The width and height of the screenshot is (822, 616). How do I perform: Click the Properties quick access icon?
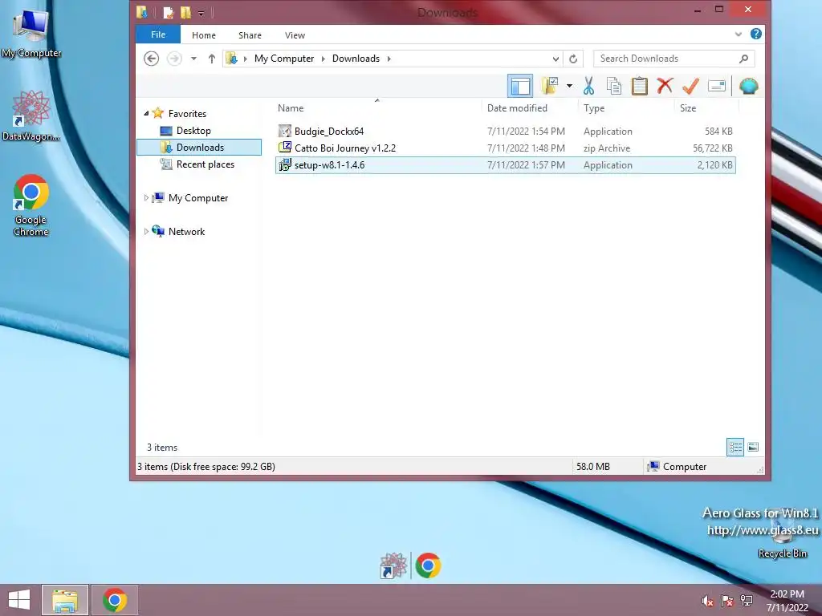pos(169,12)
